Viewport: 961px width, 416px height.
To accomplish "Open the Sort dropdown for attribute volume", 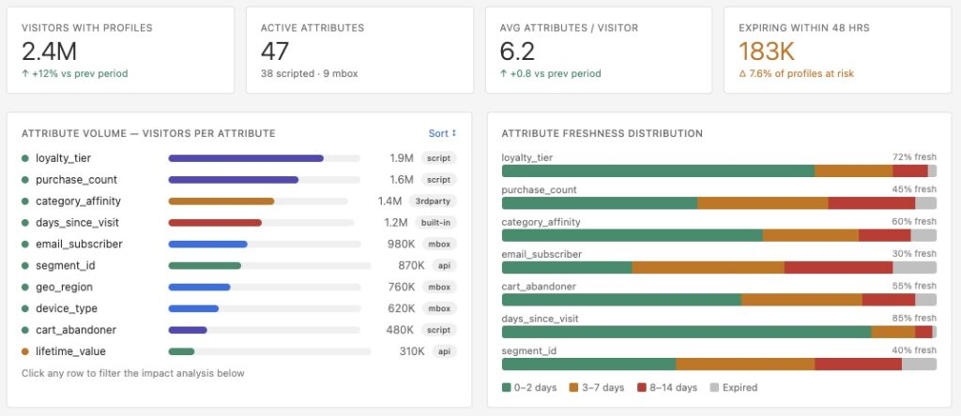I will coord(442,134).
